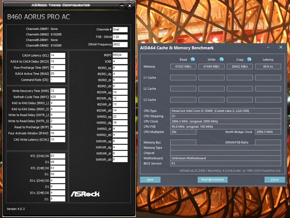Click the Command Rate (CR) field
Viewport: 290px width, 218px height.
pyautogui.click(x=58, y=80)
